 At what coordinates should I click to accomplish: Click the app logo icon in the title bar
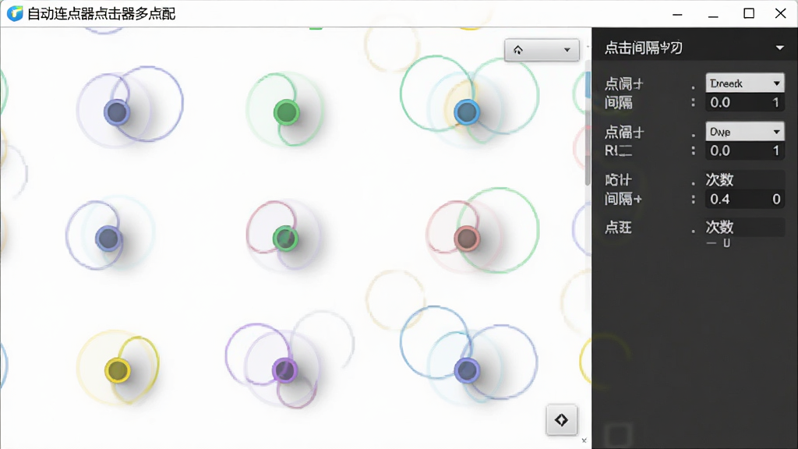pyautogui.click(x=15, y=13)
